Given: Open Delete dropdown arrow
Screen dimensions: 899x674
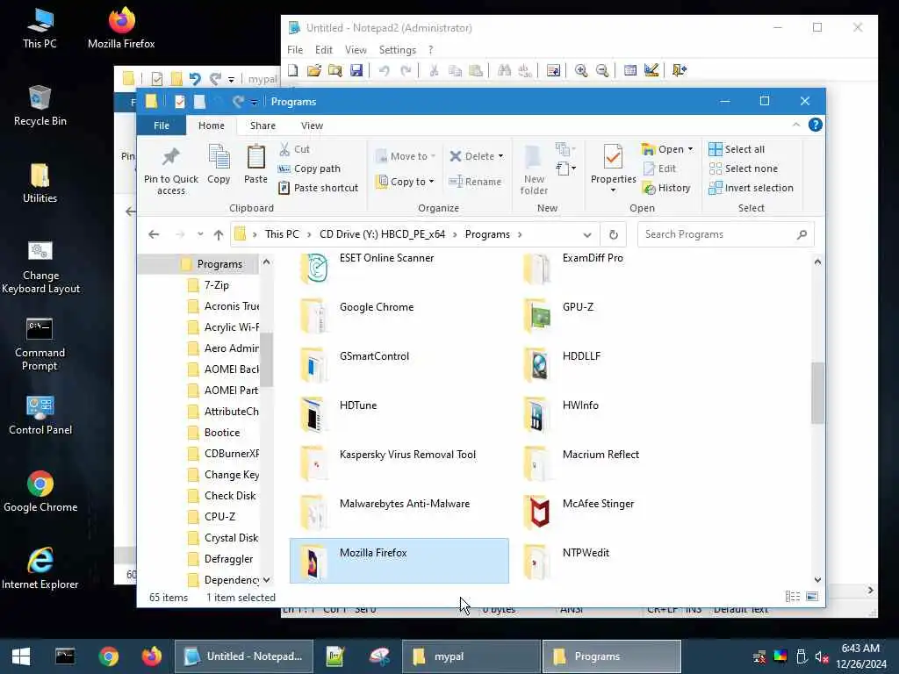Looking at the screenshot, I should (501, 156).
